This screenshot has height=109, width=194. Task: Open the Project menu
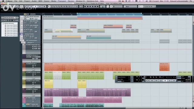coord(27,1)
